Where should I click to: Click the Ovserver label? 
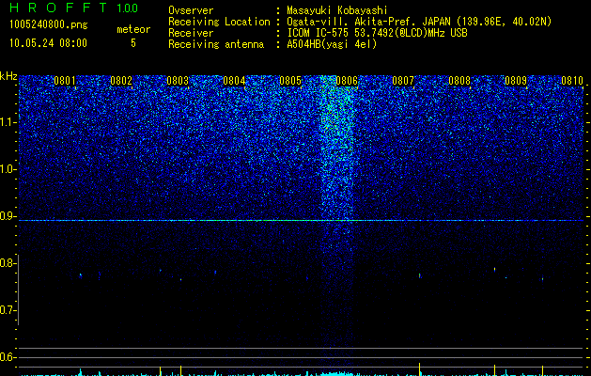[191, 10]
